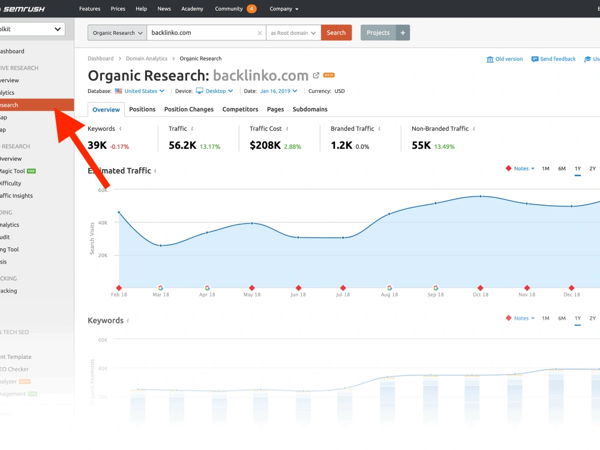
Task: Open the Desktop device dropdown
Action: click(214, 91)
